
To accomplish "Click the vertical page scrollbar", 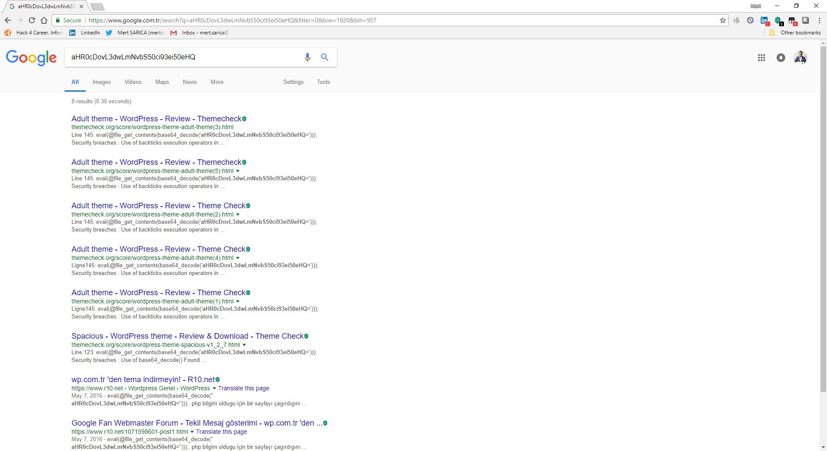I will click(823, 219).
